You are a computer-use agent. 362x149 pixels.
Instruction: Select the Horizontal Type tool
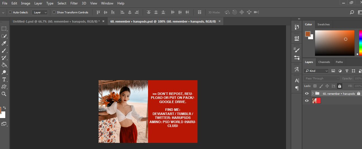[4, 79]
